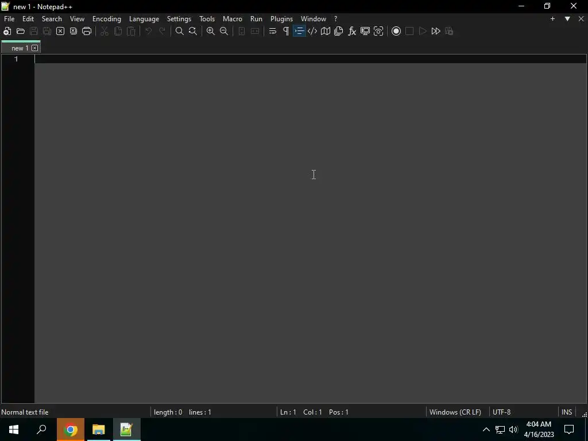This screenshot has width=588, height=441.
Task: Click the Save Recorded Macro icon
Action: coord(449,31)
